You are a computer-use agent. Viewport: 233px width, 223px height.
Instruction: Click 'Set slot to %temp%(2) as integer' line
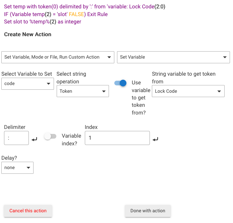(43, 22)
